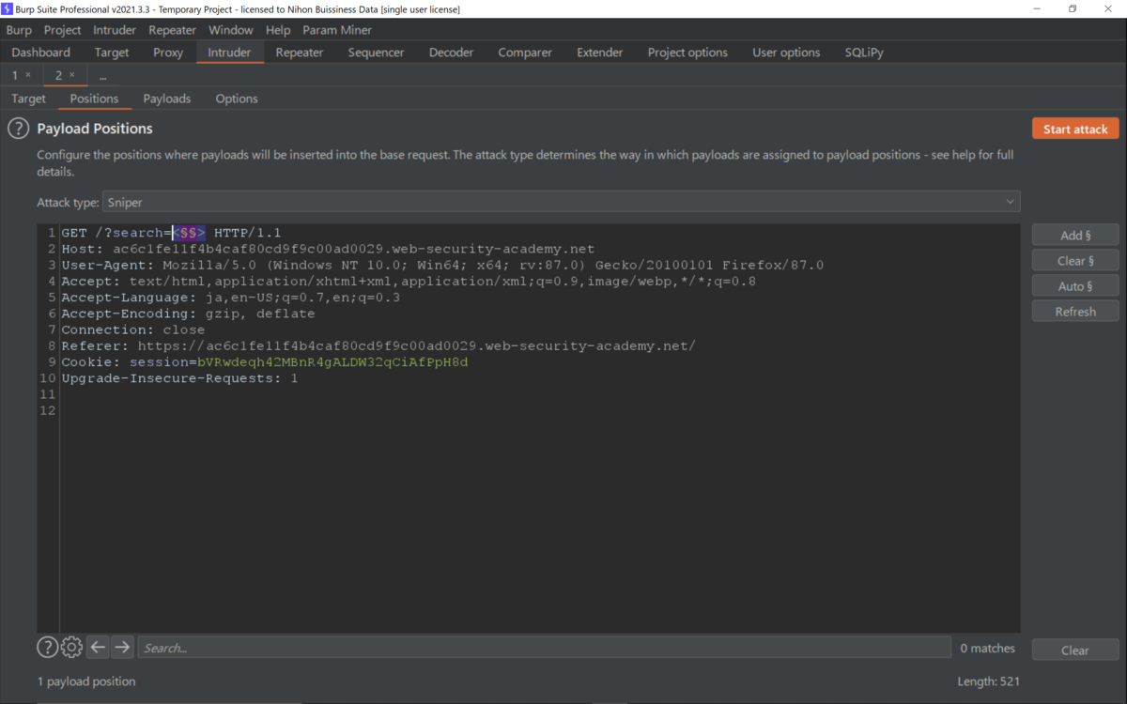This screenshot has height=704, width=1127.
Task: Click line number 12 in editor gutter
Action: (48, 410)
